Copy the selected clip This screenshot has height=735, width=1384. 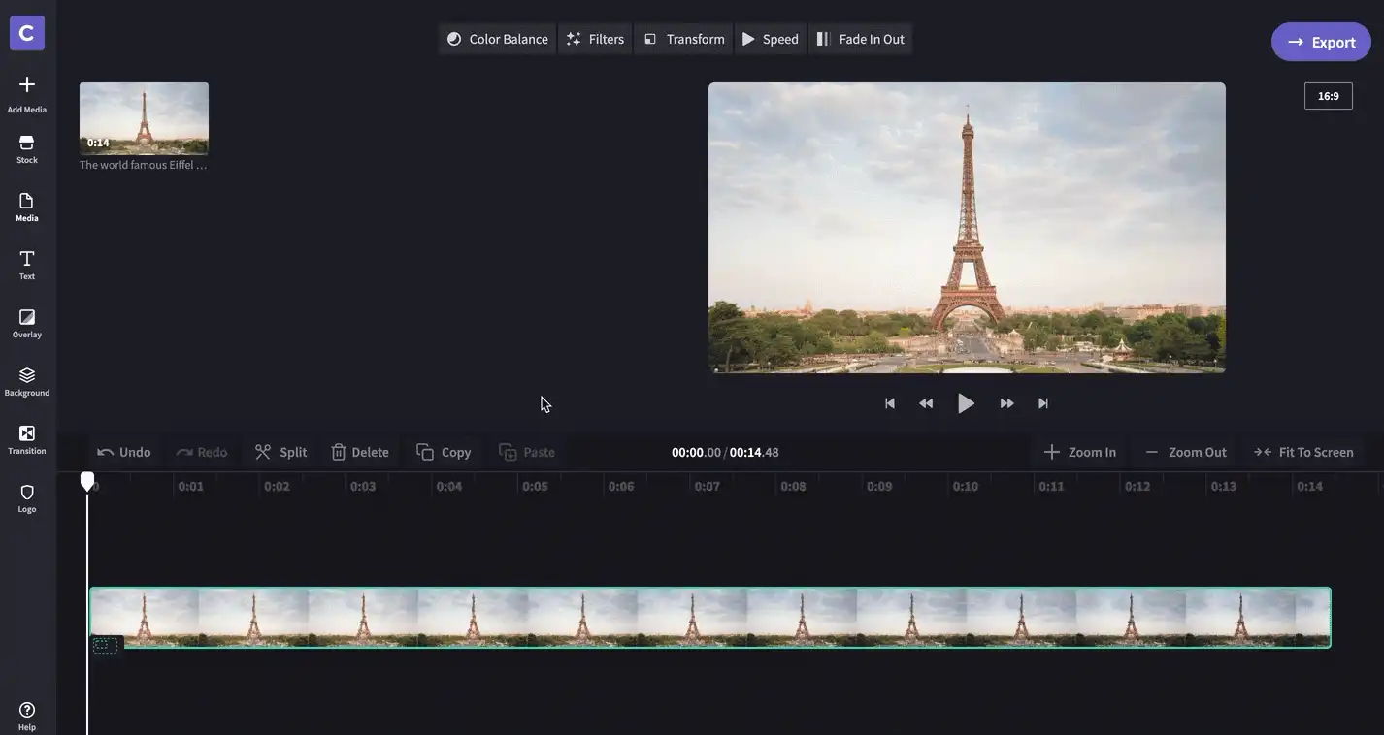(444, 452)
